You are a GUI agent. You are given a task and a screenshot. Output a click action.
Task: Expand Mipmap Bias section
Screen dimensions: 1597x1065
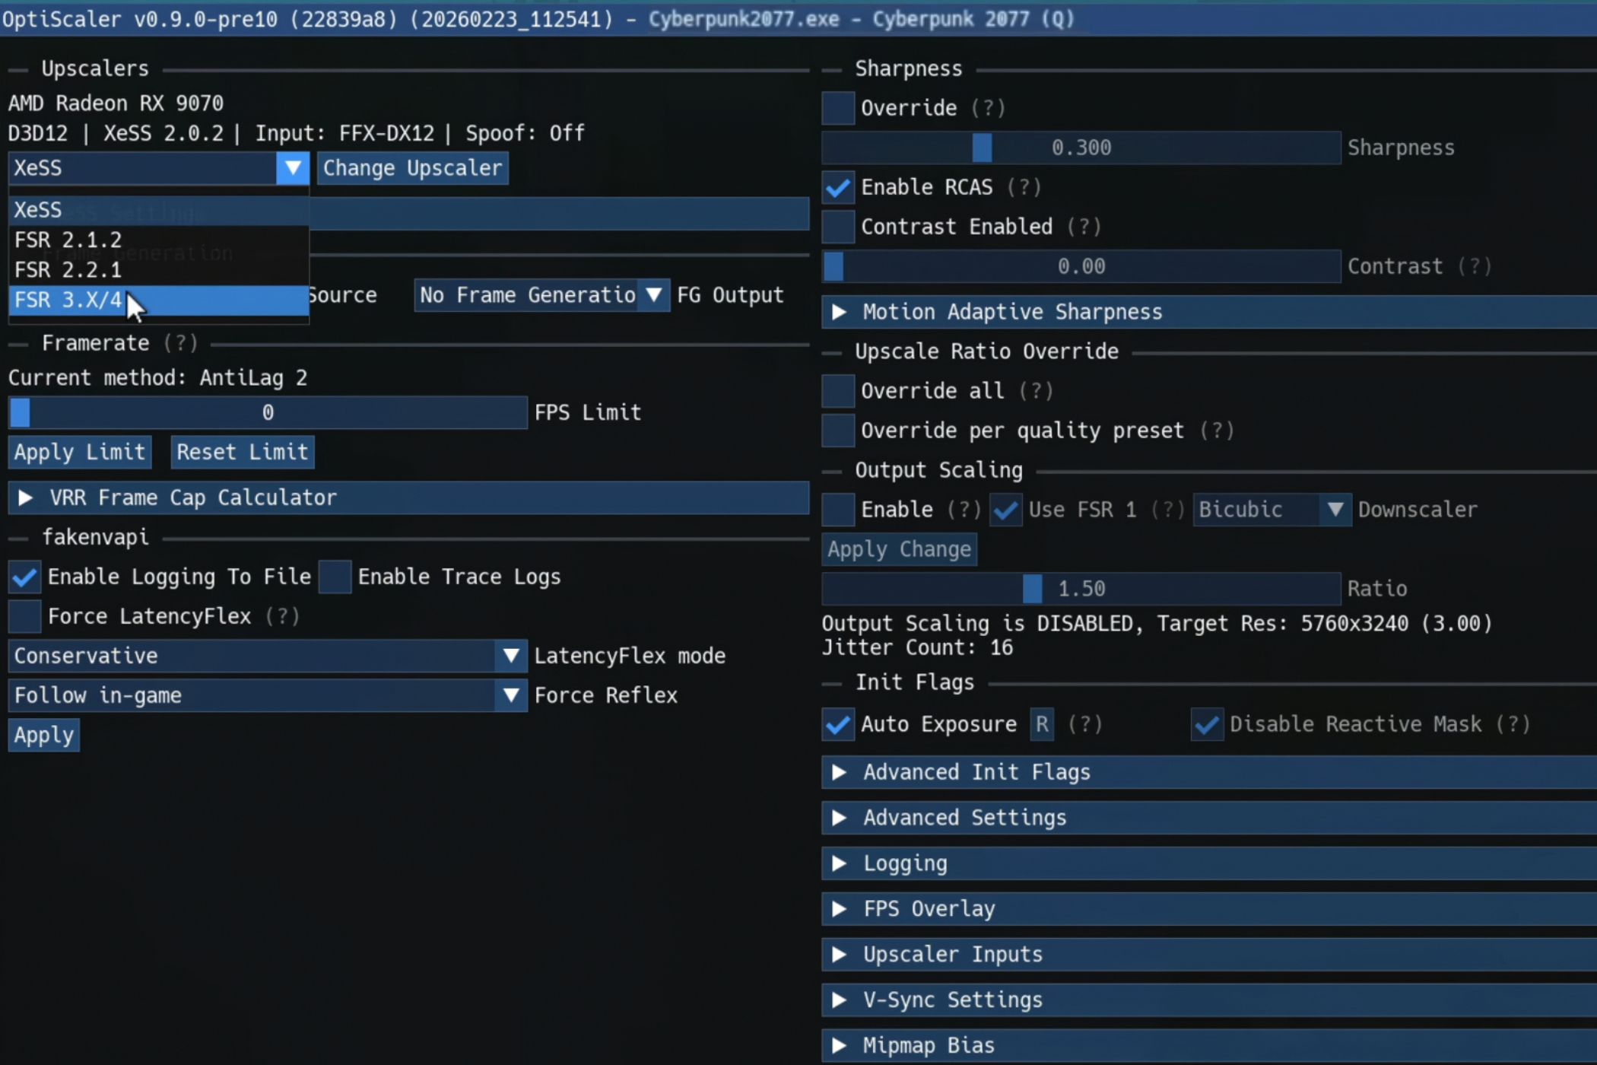tap(1209, 1046)
